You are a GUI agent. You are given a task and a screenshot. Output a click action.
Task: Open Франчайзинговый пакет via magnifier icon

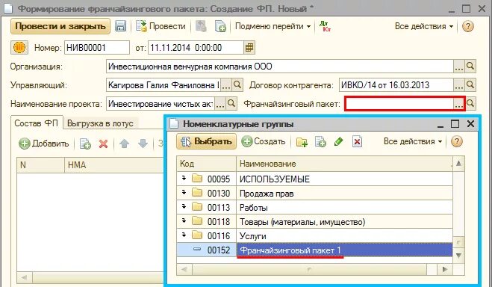[x=470, y=103]
